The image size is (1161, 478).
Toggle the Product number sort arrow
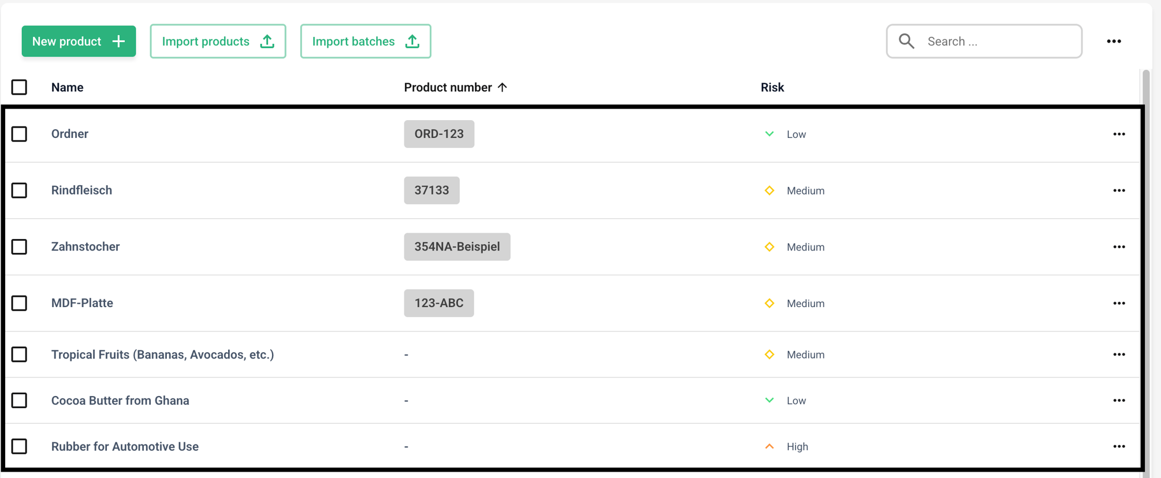tap(502, 87)
